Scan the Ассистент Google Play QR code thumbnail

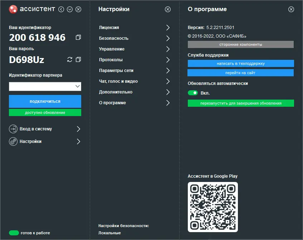pyautogui.click(x=212, y=207)
